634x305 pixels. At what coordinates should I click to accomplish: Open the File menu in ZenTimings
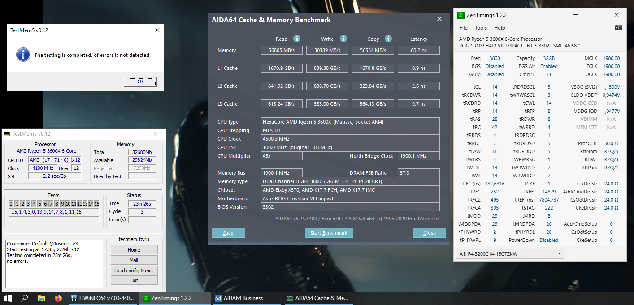464,28
